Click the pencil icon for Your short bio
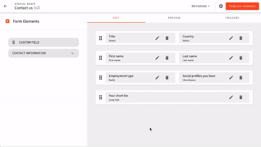Image resolution: width=261 pixels, height=147 pixels. [x=231, y=97]
